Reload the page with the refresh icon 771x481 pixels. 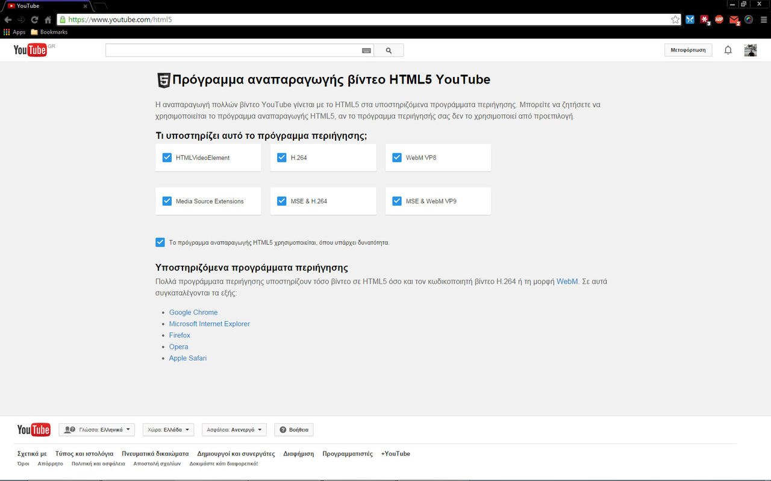pyautogui.click(x=34, y=19)
